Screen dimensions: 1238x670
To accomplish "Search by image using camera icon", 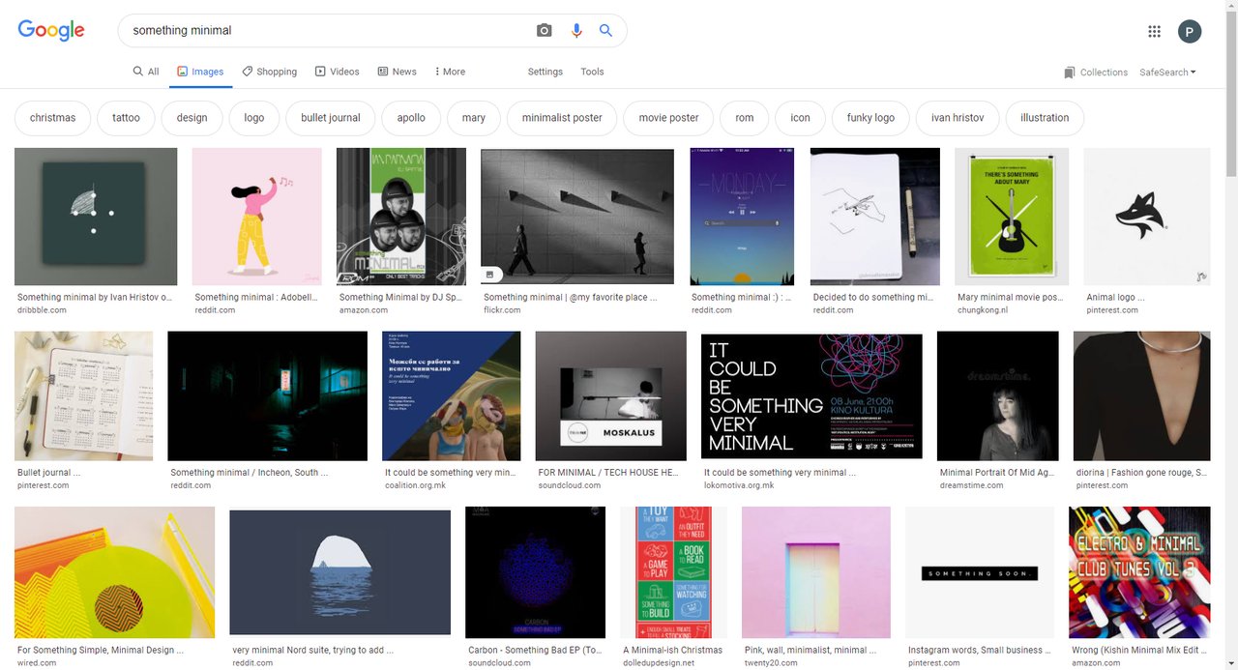I will 545,31.
